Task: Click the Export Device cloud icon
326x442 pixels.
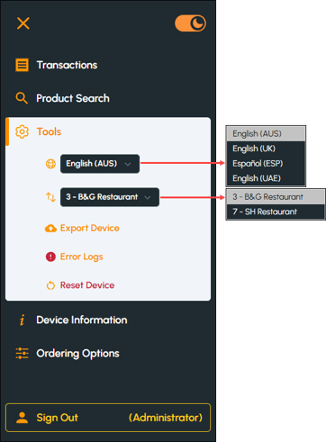Action: [50, 229]
